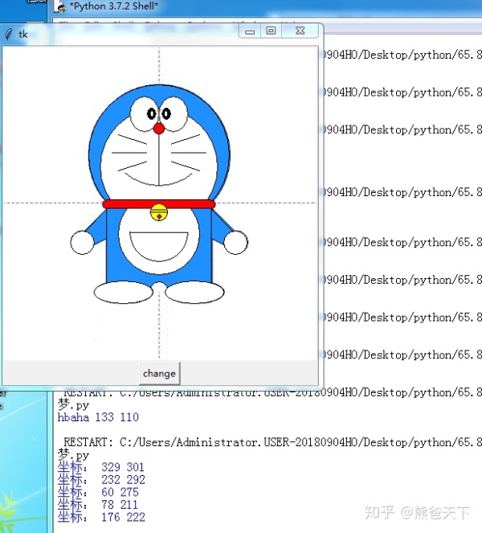This screenshot has height=533, width=482.
Task: Close the tk window
Action: click(x=300, y=31)
